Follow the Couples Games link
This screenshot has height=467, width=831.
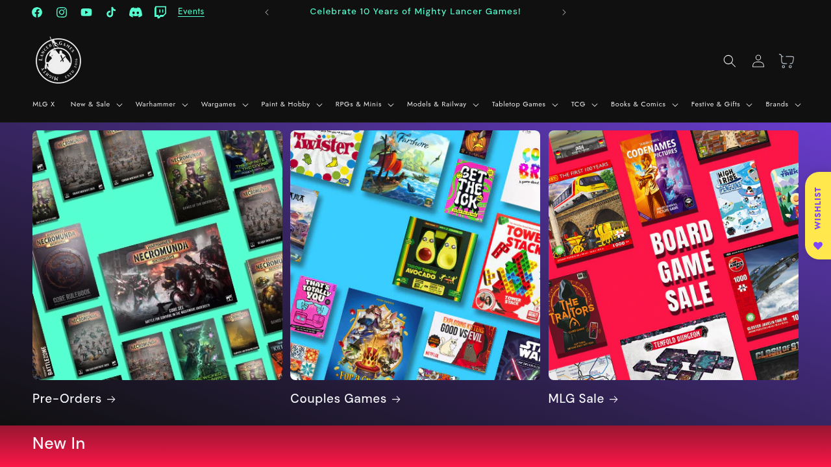[x=345, y=399]
